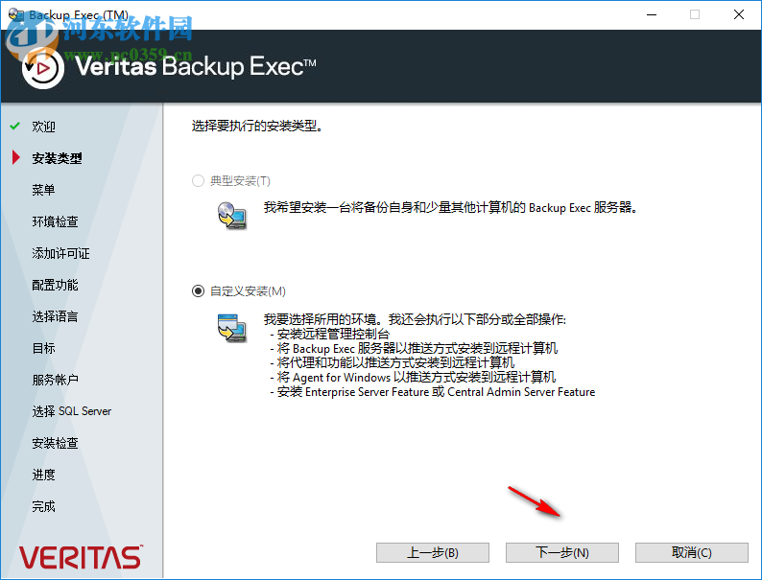Click the line 将代理和功能以推送方式安装到远程计算机
Image resolution: width=762 pixels, height=580 pixels.
[393, 362]
